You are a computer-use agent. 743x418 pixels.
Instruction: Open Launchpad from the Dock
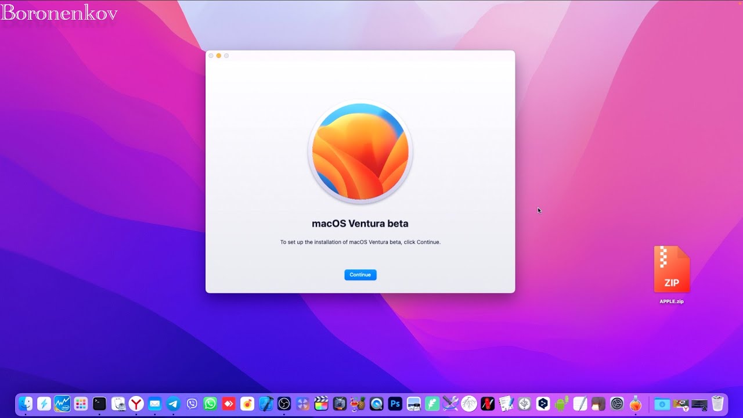point(81,403)
